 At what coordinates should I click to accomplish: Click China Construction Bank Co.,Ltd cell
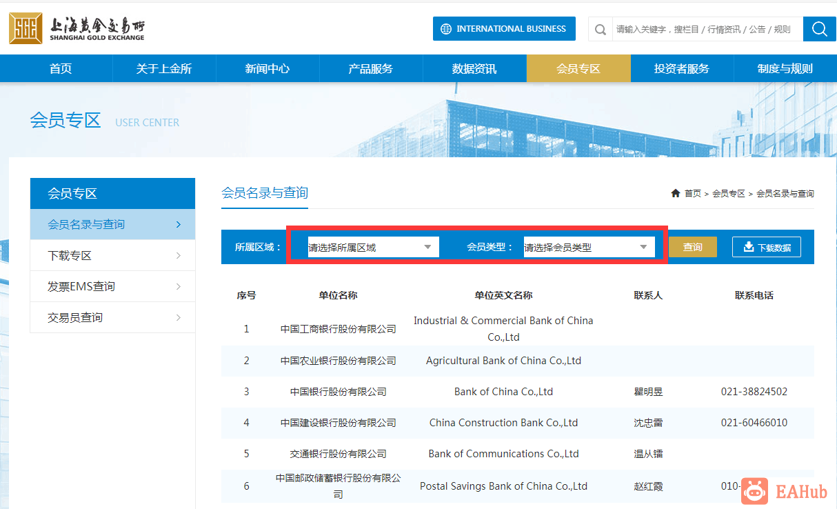[503, 423]
